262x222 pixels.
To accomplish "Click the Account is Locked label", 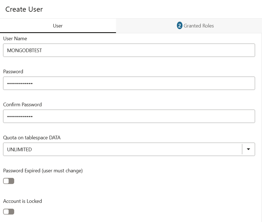I will 23,201.
